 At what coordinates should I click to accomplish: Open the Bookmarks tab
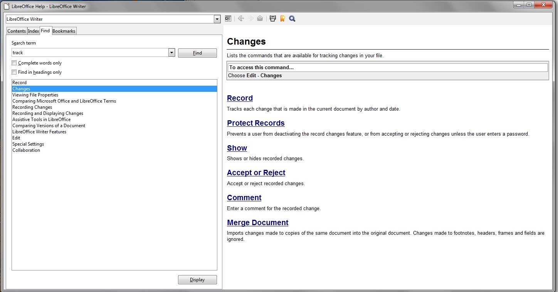pos(64,31)
